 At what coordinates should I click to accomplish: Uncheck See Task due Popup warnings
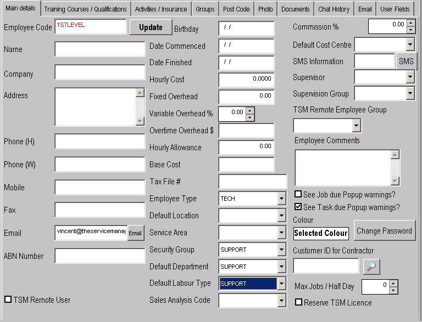298,207
